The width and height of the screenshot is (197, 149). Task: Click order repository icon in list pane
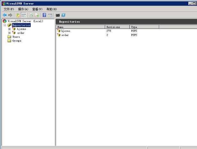click(59, 35)
